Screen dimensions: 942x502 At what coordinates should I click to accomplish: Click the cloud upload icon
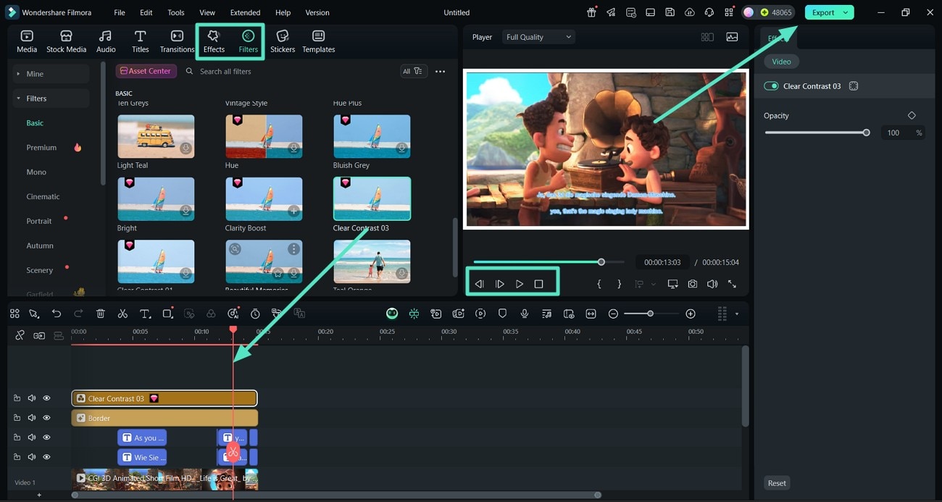[690, 12]
